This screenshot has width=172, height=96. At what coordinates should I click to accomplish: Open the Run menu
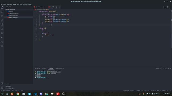pyautogui.click(x=21, y=4)
